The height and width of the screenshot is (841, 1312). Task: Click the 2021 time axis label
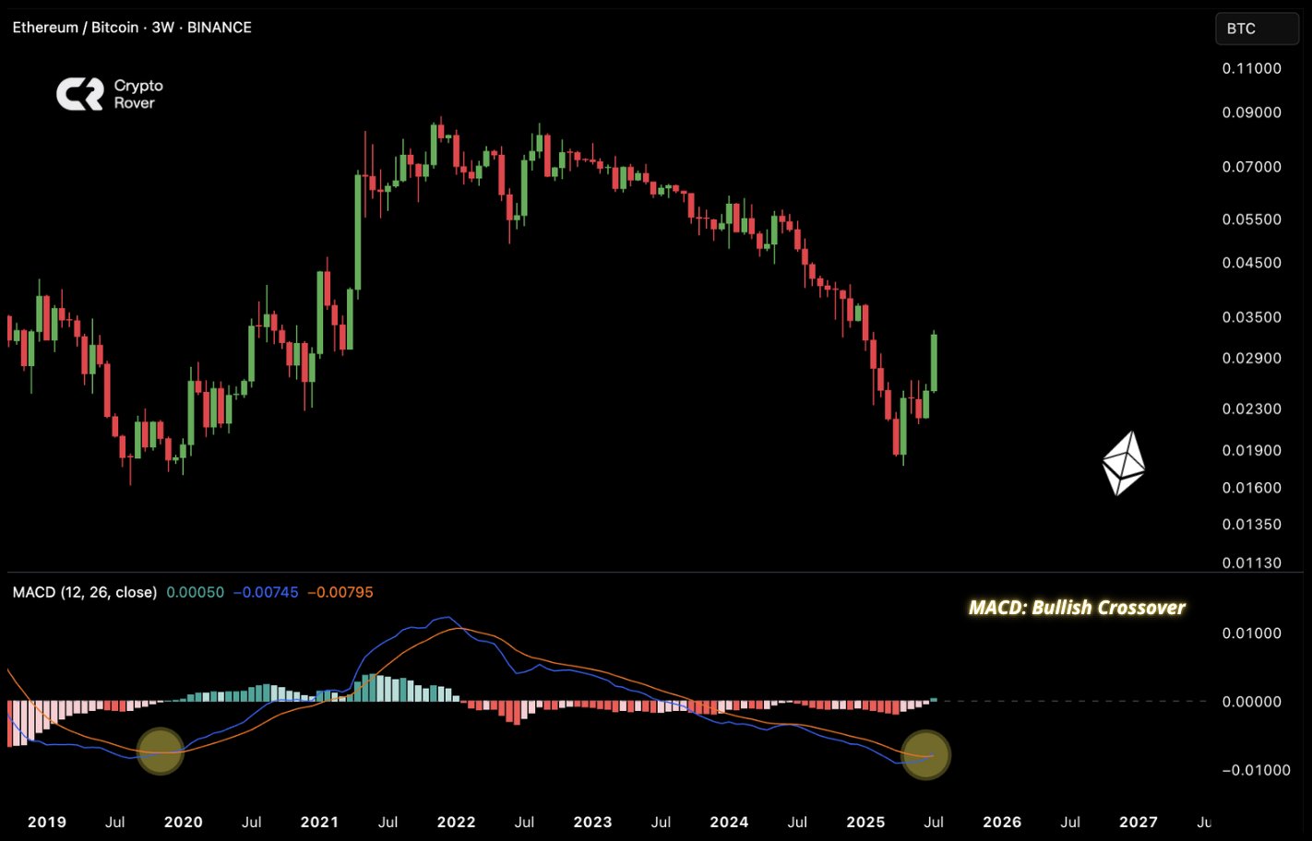(x=320, y=822)
